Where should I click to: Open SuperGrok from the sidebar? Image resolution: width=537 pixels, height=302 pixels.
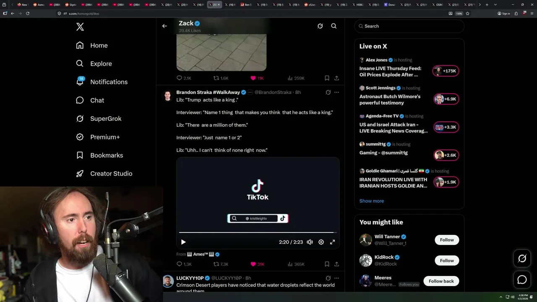(x=99, y=119)
